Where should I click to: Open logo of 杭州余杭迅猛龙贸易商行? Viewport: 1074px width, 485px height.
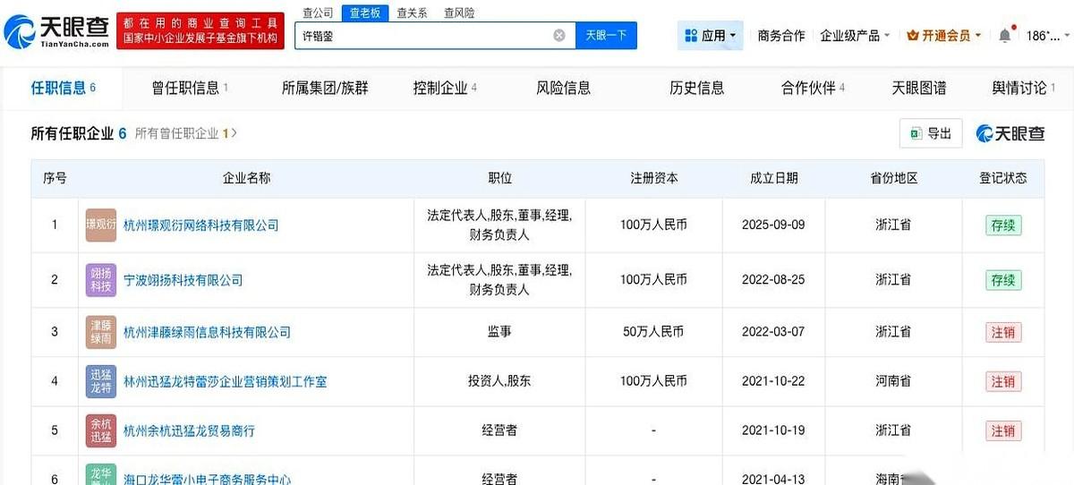point(101,430)
